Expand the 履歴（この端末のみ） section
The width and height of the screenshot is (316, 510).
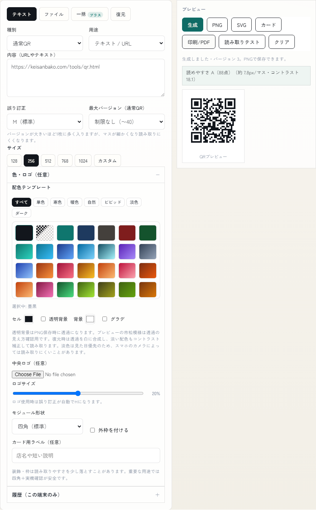click(x=86, y=495)
